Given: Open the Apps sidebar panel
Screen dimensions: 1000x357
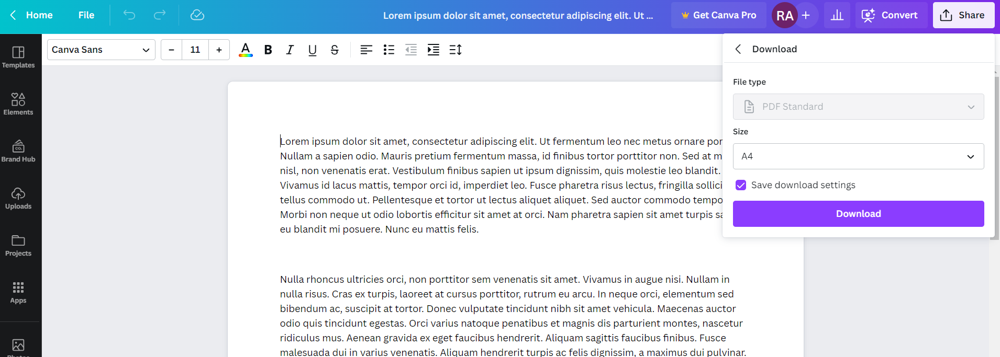Looking at the screenshot, I should coord(18,293).
